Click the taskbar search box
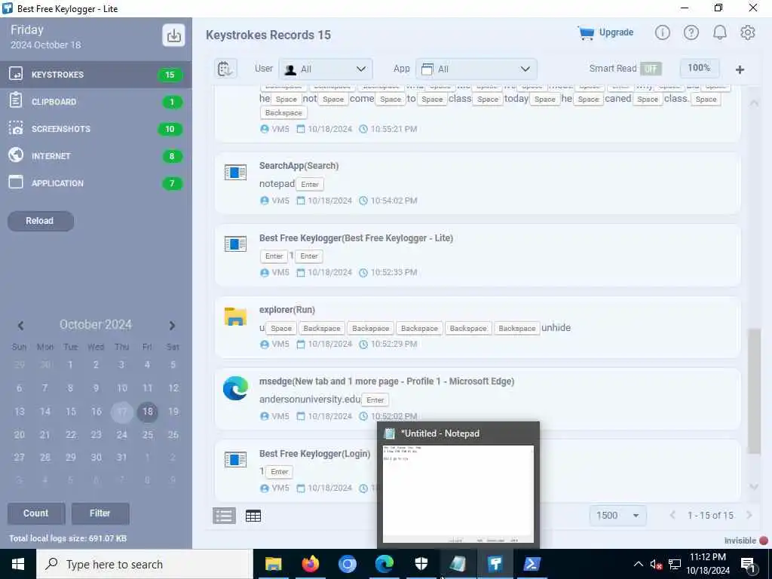This screenshot has width=772, height=579. point(144,564)
